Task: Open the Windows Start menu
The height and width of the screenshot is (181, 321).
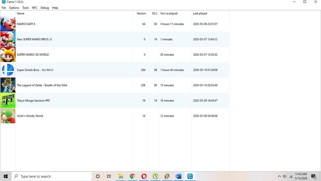Action: (x=6, y=176)
